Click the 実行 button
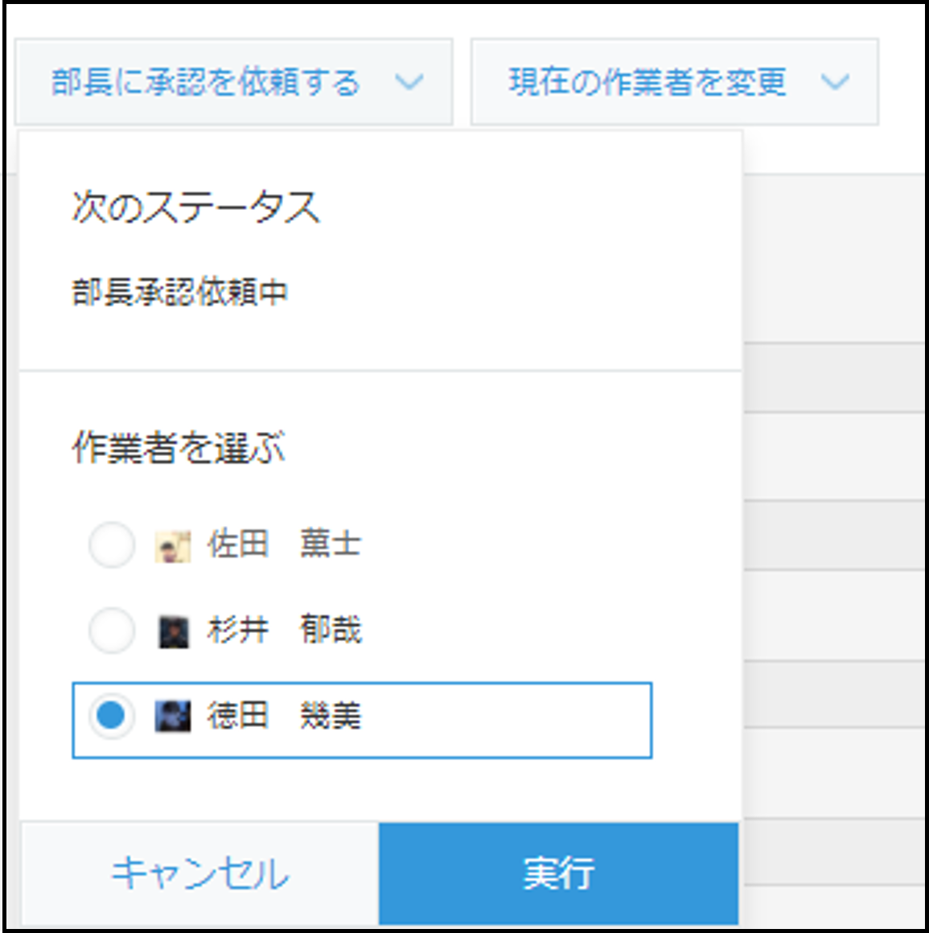This screenshot has height=933, width=929. (x=558, y=873)
